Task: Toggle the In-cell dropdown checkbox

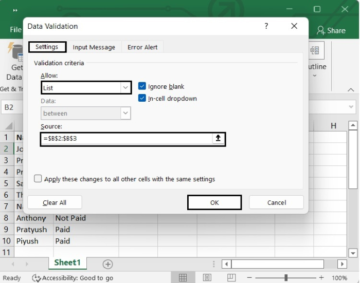Action: click(142, 98)
